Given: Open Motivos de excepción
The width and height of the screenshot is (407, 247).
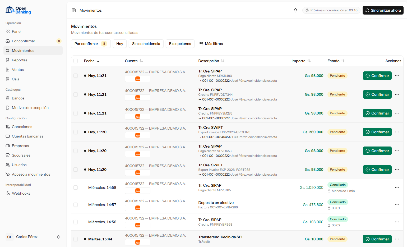Looking at the screenshot, I should click(33, 108).
